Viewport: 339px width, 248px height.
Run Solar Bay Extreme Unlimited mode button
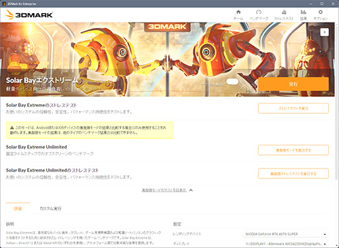pos(293,151)
